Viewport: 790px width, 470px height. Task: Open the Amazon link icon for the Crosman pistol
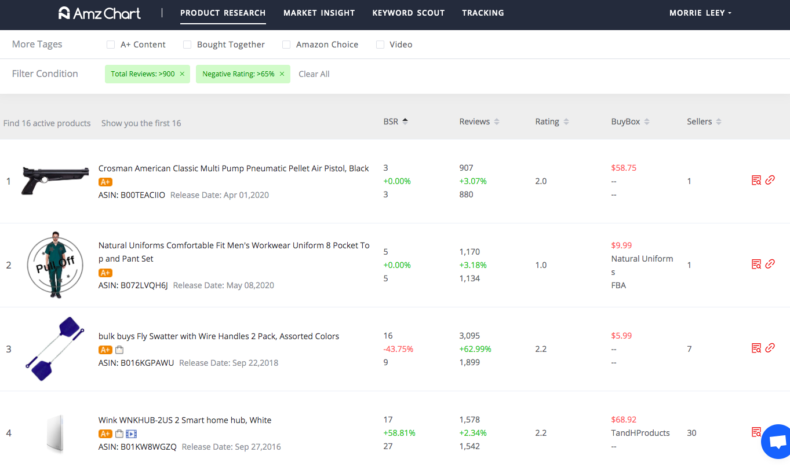770,180
